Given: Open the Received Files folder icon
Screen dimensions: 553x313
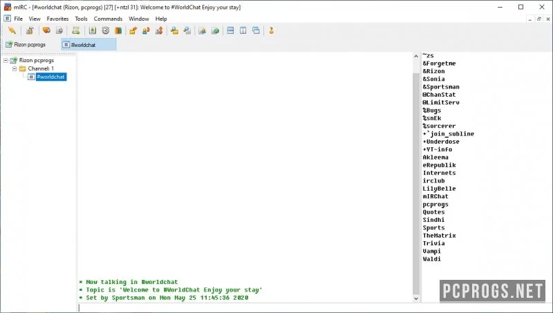Looking at the screenshot, I should [x=174, y=30].
